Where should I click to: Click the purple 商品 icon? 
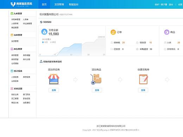tap(167, 32)
